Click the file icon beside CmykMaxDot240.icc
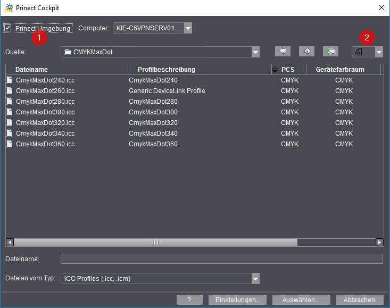The width and height of the screenshot is (390, 308). pos(9,80)
